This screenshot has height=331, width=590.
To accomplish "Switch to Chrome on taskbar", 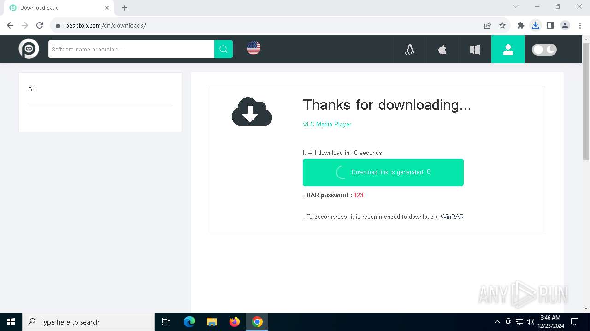I will click(257, 322).
